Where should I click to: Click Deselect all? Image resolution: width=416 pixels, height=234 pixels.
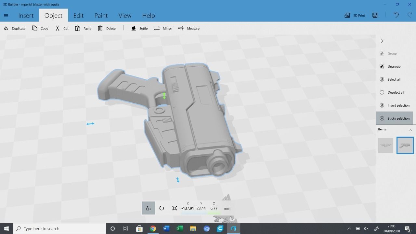392,92
